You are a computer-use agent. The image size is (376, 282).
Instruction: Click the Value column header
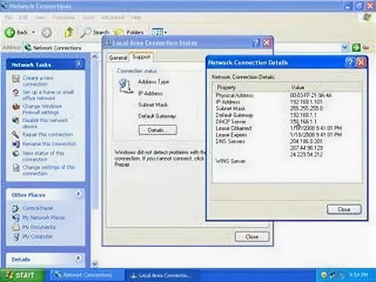pos(325,87)
